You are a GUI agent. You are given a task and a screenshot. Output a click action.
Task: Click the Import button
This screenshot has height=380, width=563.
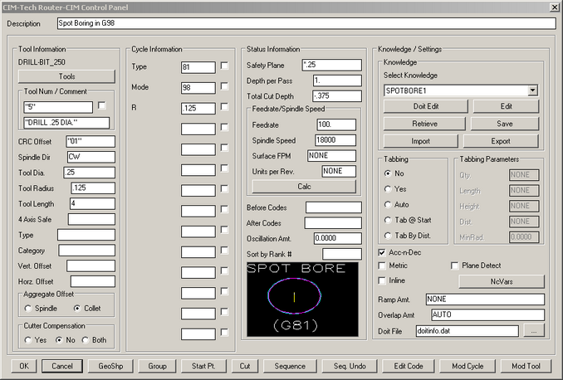420,141
